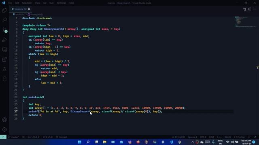The image size is (259, 145).
Task: Click Ln 27, Col 30 cursor position
Action: click(178, 137)
